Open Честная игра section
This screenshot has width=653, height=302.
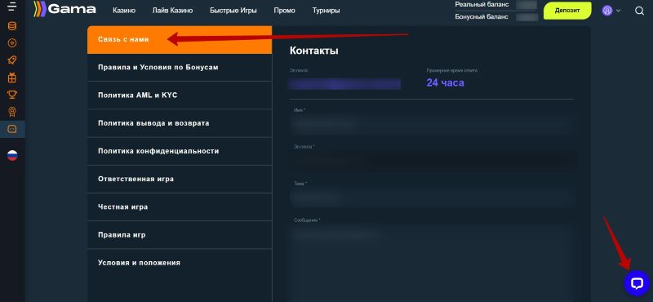[180, 207]
